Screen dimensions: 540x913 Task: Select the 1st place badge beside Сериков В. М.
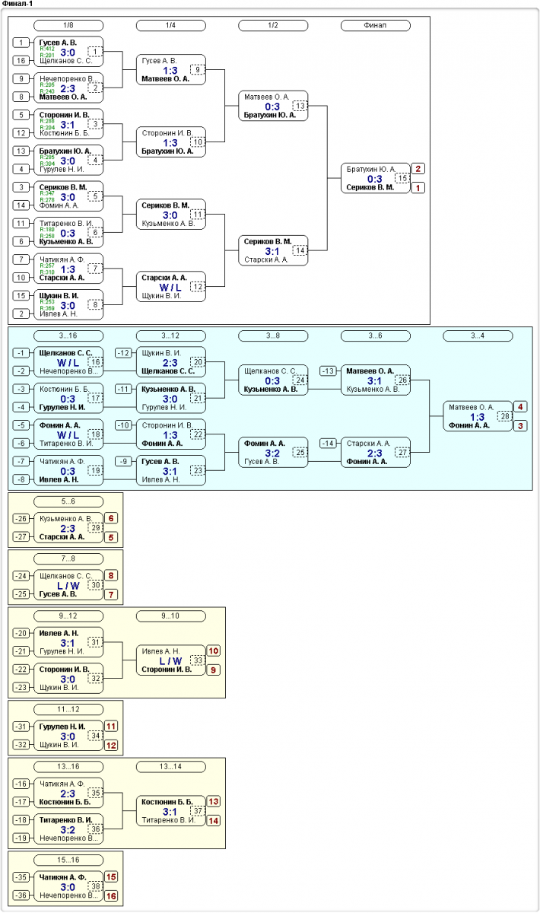[x=418, y=187]
